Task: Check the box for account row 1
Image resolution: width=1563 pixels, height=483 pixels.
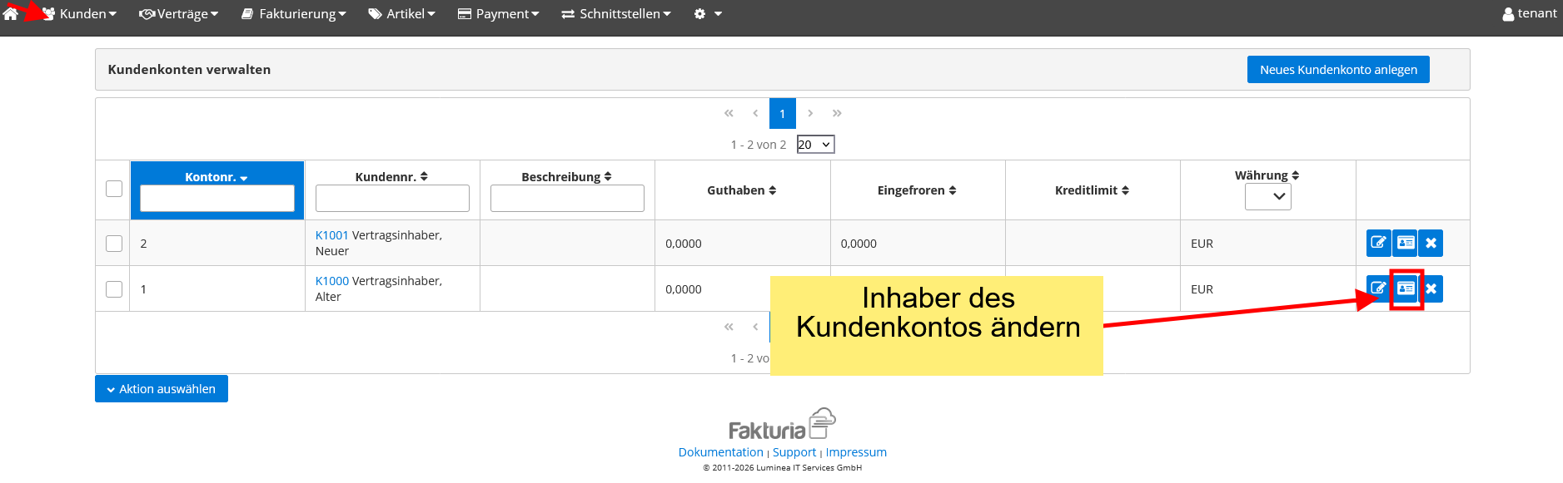Action: click(114, 288)
